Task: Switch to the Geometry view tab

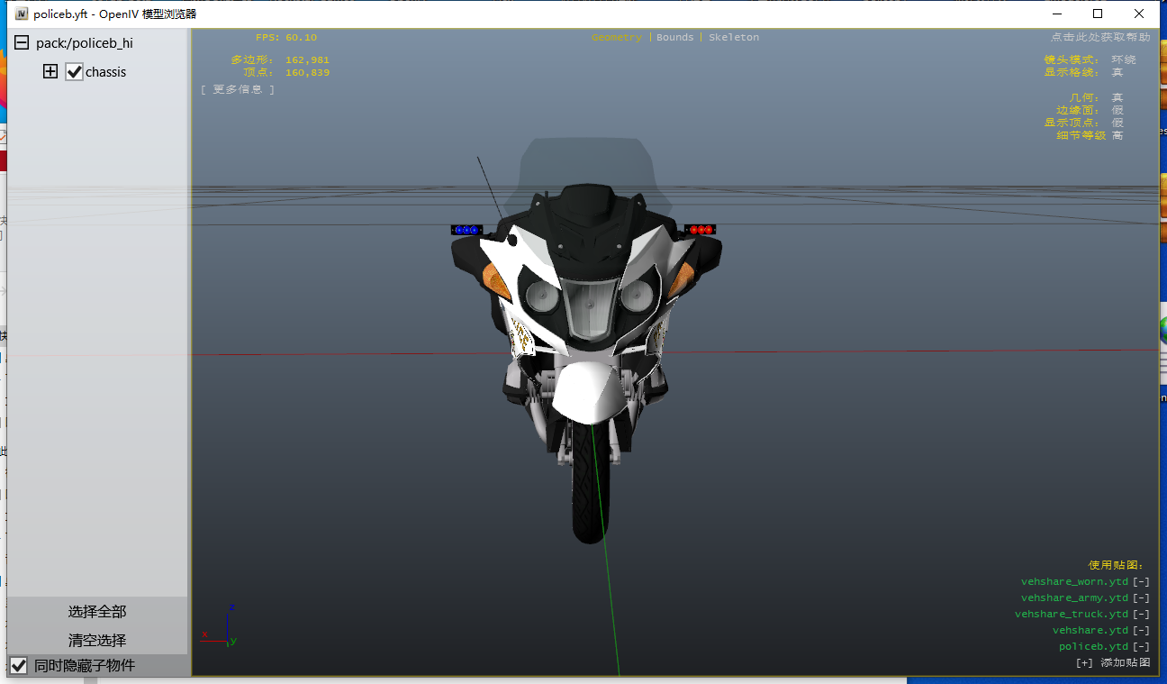Action: coord(617,38)
